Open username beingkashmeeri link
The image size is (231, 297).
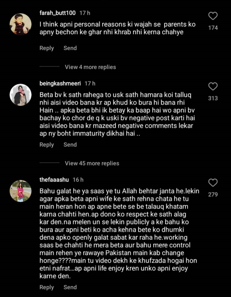click(x=60, y=83)
